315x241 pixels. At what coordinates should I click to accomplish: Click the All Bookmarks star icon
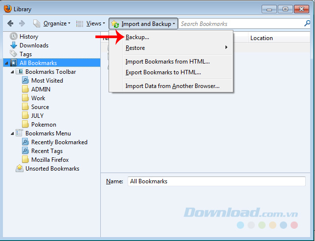coord(14,63)
